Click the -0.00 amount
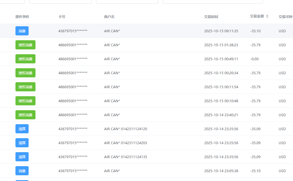This screenshot has width=293, height=181. point(254,59)
